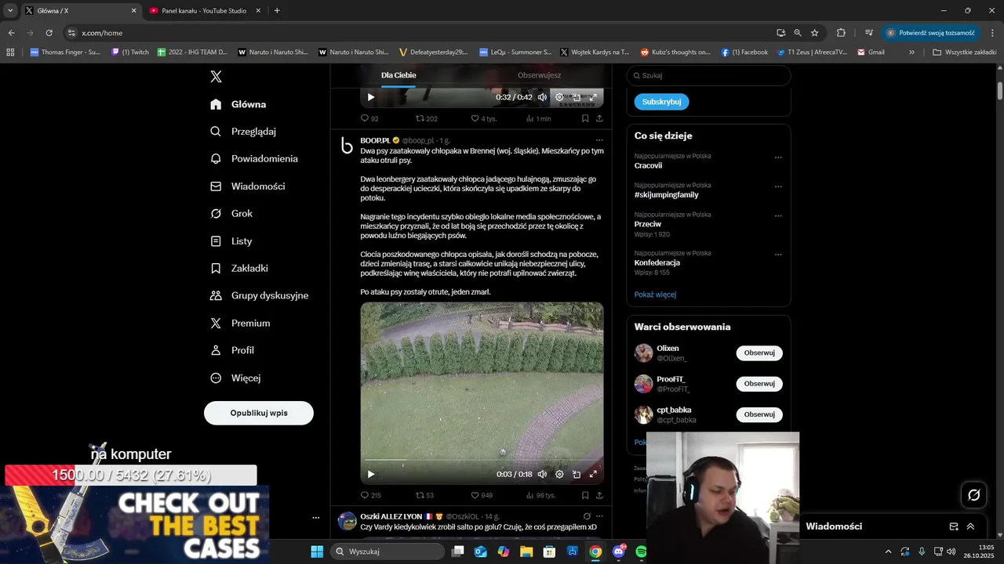This screenshot has height=564, width=1004.
Task: Bookmark the top post with 202 reposts
Action: pyautogui.click(x=585, y=118)
